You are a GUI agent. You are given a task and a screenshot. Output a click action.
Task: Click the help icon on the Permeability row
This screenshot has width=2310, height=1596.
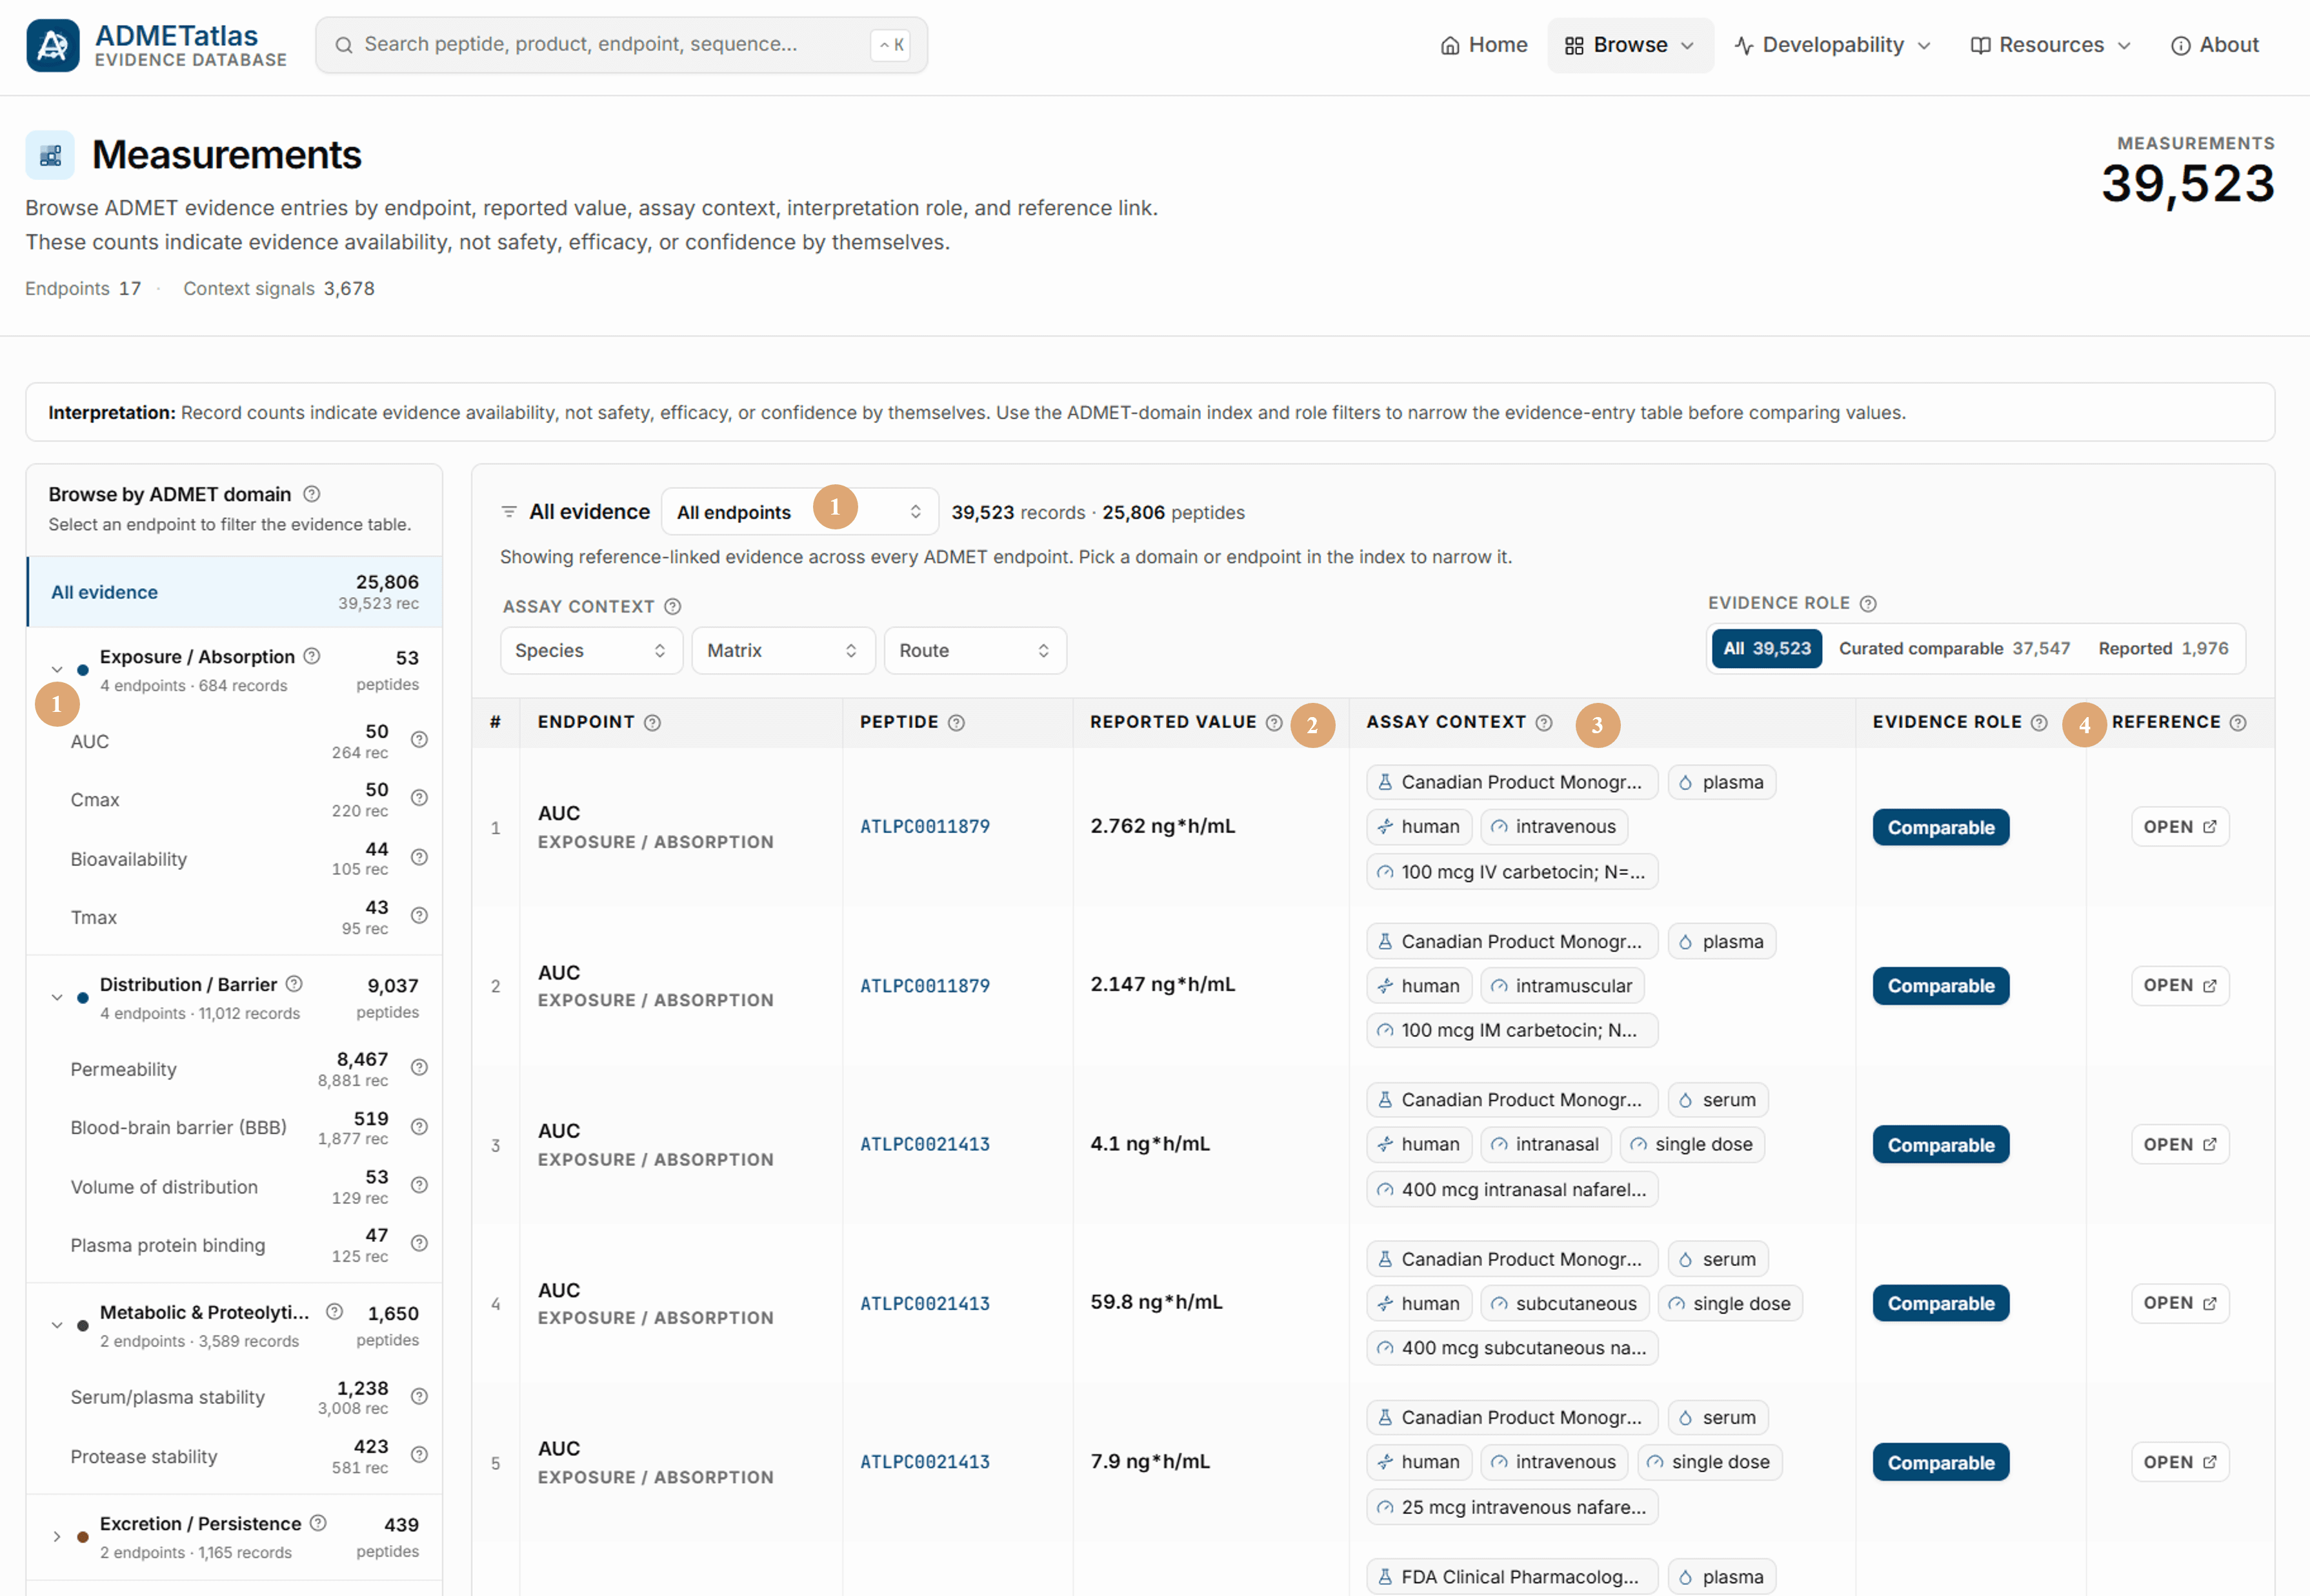(x=419, y=1068)
